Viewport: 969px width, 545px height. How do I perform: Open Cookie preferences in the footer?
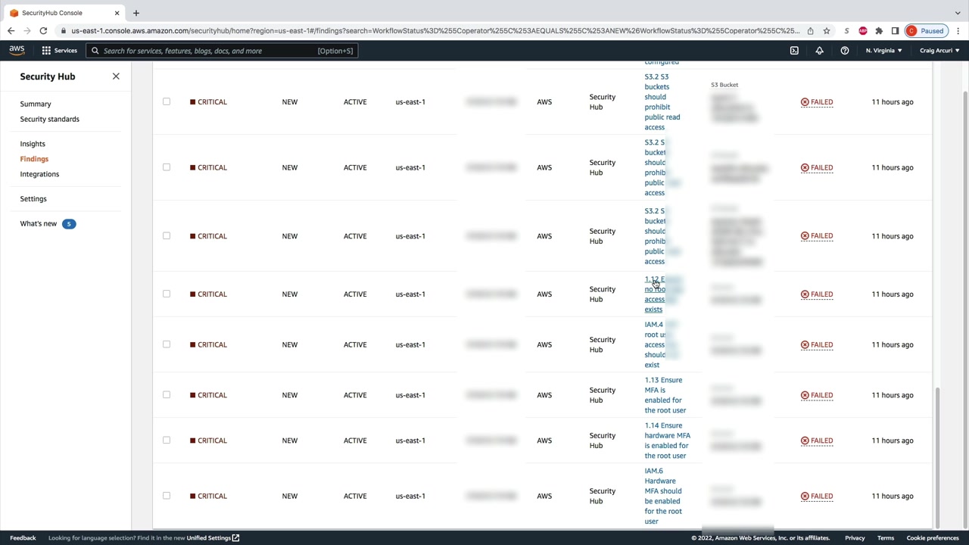click(933, 538)
